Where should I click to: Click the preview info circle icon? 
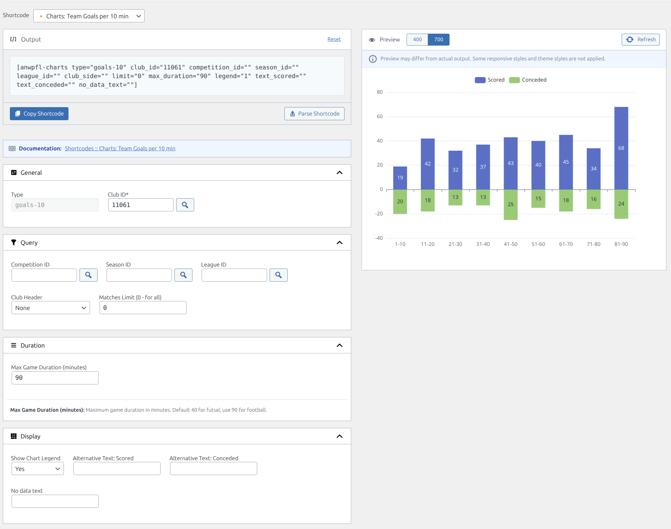pos(372,59)
